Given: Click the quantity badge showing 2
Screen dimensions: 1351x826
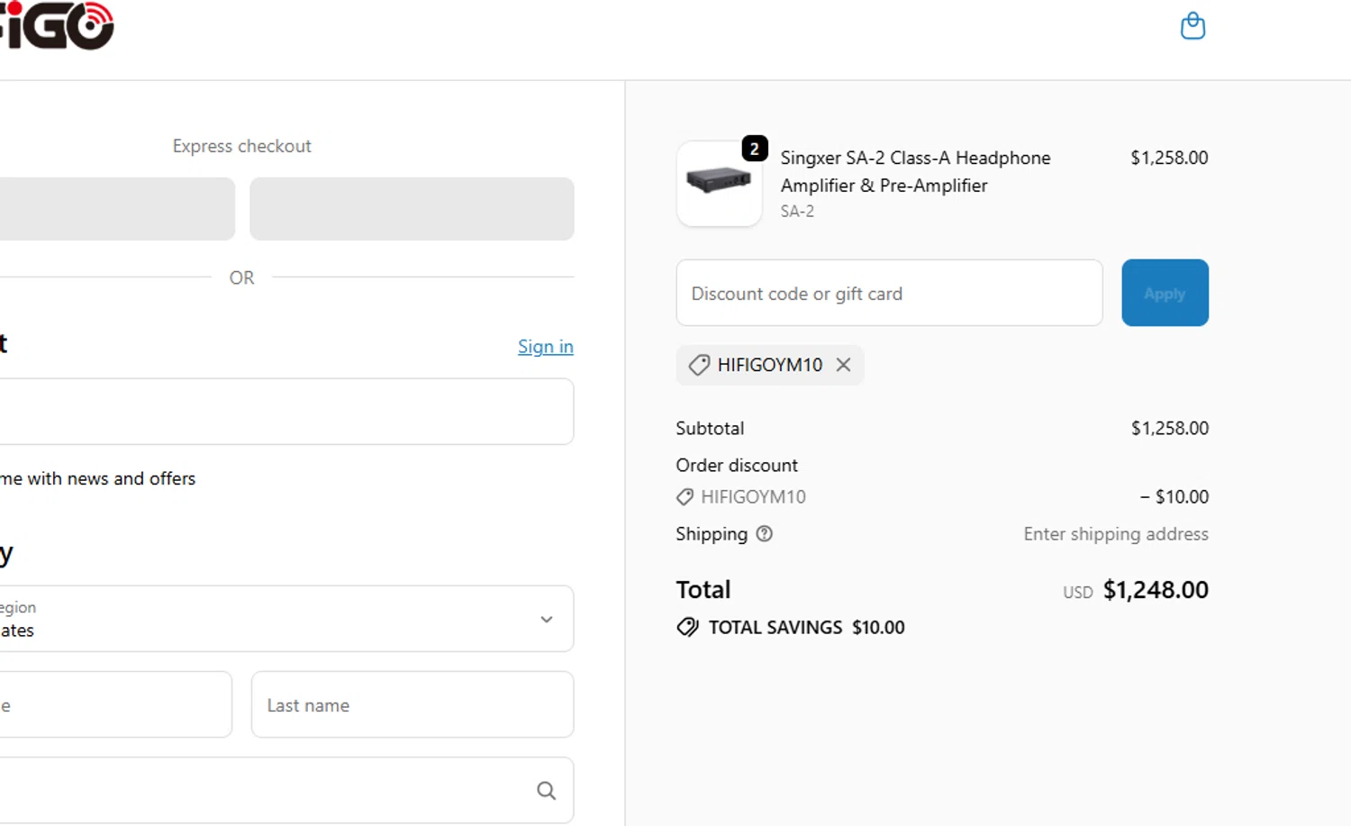Looking at the screenshot, I should [x=755, y=149].
